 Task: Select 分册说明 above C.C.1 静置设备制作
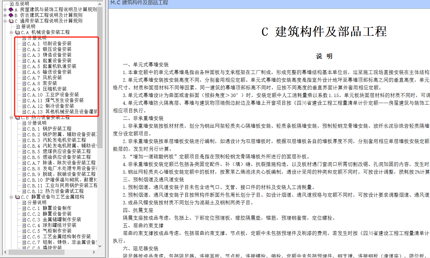(x=37, y=202)
